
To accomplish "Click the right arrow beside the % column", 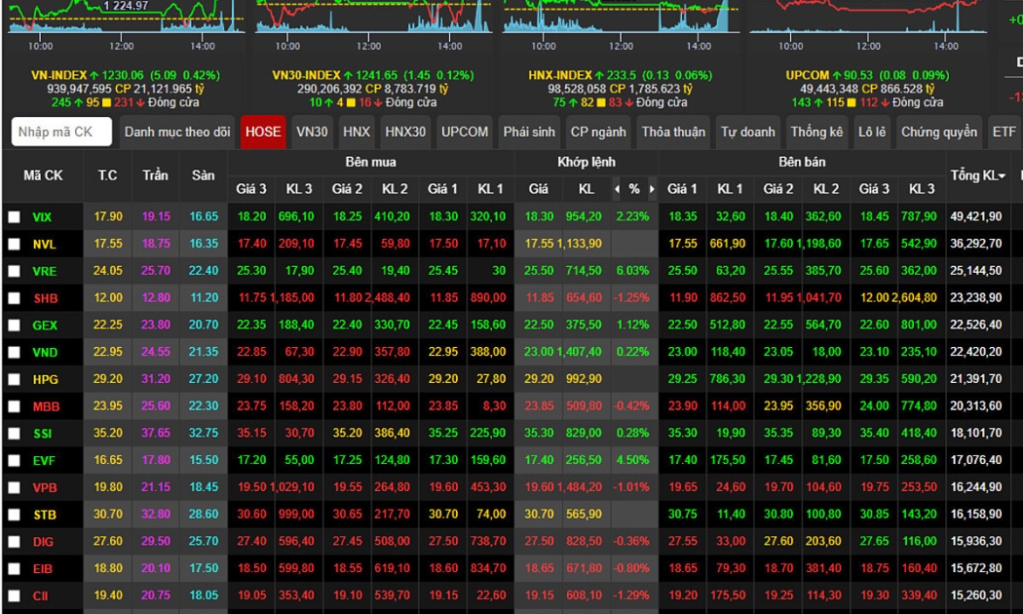I will [652, 189].
